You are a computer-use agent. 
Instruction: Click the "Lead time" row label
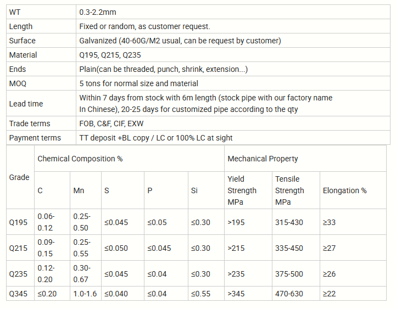(26, 104)
